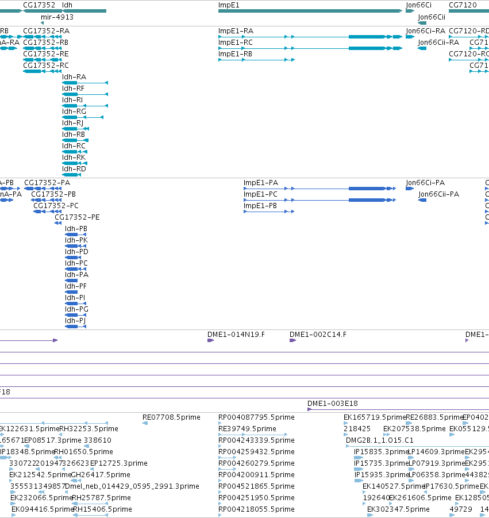Click protein CG17352-PB
The image size is (489, 518).
[x=53, y=194]
